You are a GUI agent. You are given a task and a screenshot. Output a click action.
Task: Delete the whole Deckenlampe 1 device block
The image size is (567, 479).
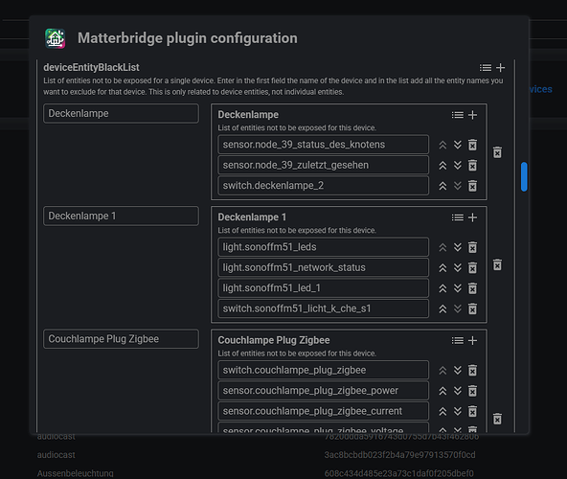[498, 264]
